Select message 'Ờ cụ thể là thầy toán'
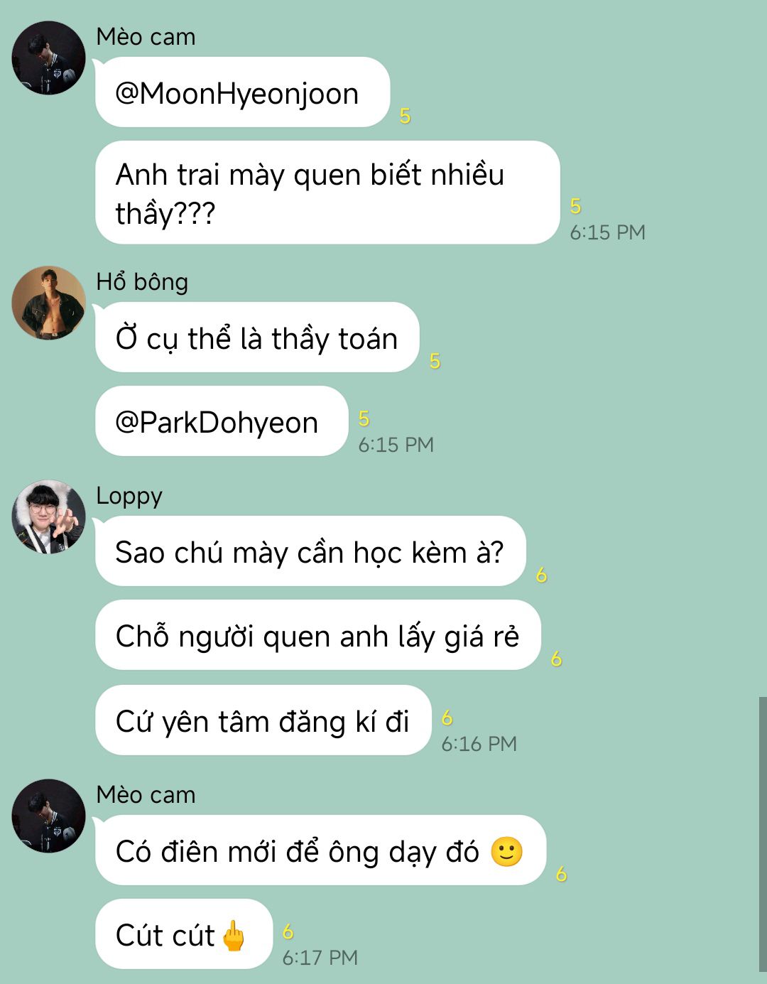The height and width of the screenshot is (984, 767). coord(258,337)
